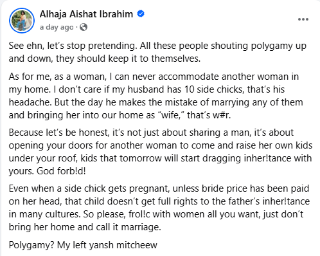Select the paragraph starting 'As for me'
This screenshot has height=256, width=320.
click(x=156, y=96)
